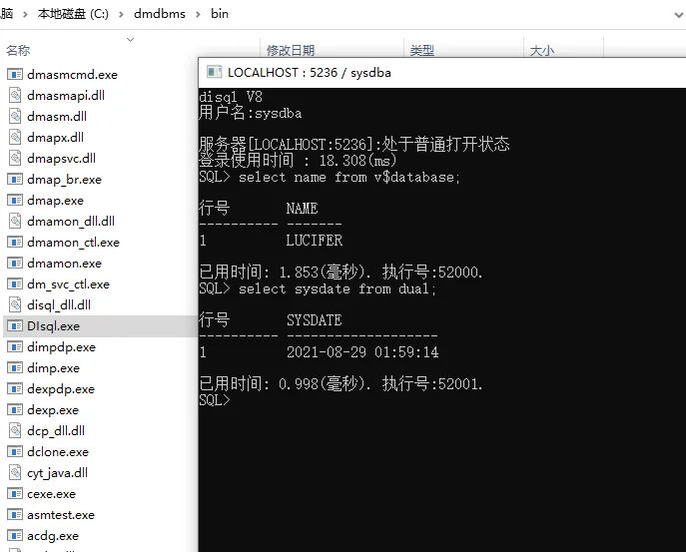The height and width of the screenshot is (552, 686).
Task: Click the select name from v$database command
Action: coord(349,177)
